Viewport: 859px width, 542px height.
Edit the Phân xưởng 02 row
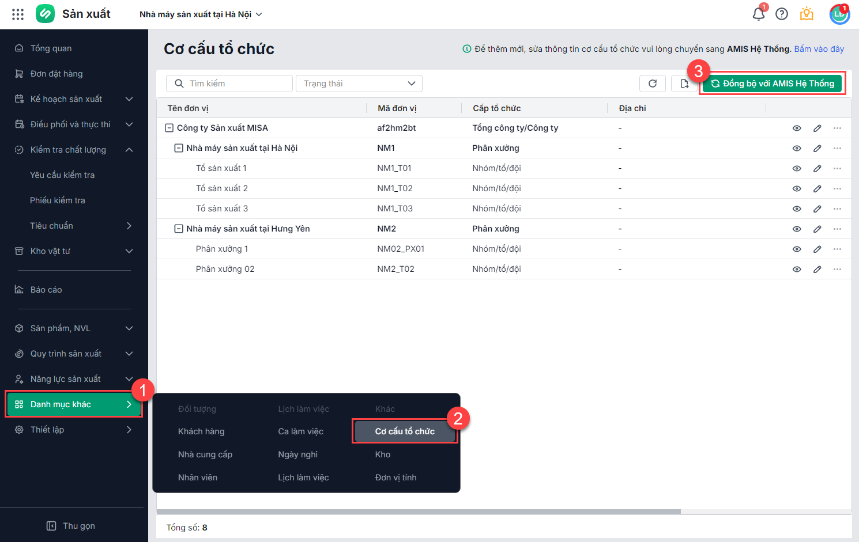[817, 270]
